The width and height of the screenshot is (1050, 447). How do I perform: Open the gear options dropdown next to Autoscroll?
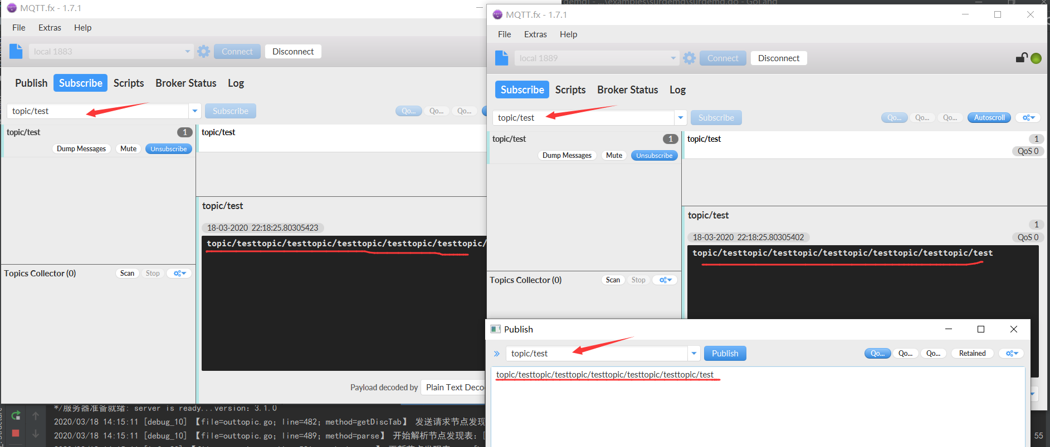(x=1028, y=118)
